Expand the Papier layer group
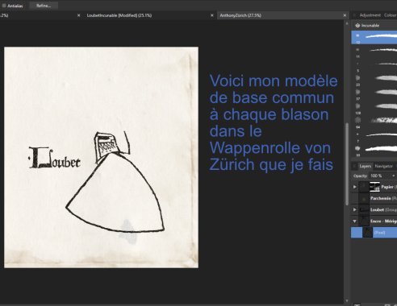This screenshot has width=397, height=306. tap(354, 187)
